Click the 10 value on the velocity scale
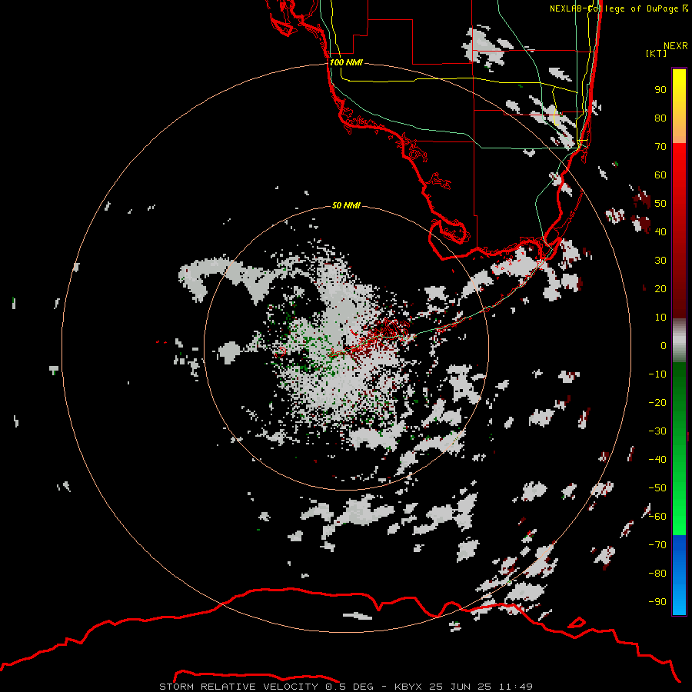The height and width of the screenshot is (692, 692). (660, 318)
